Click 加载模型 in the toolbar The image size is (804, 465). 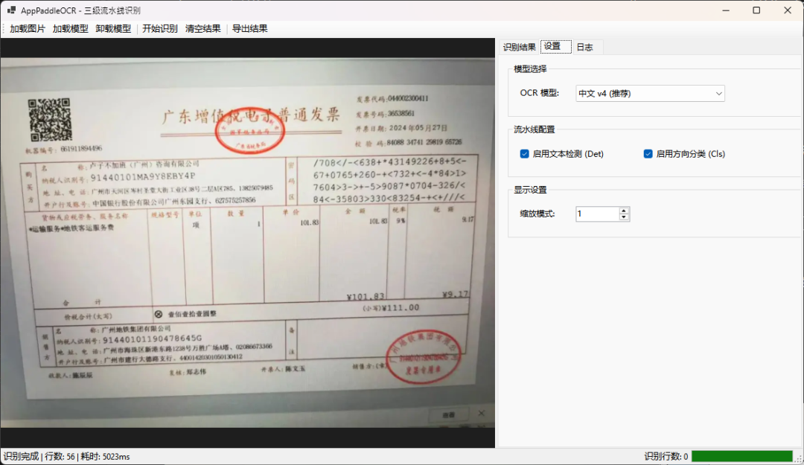point(70,29)
